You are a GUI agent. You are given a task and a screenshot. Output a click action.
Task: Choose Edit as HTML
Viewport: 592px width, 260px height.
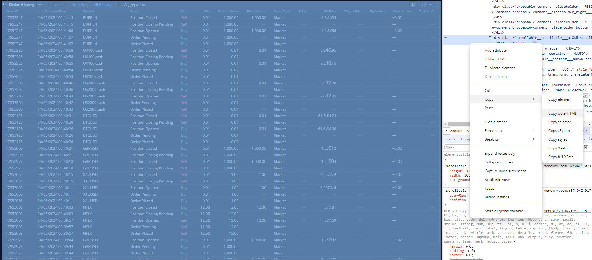coord(506,59)
